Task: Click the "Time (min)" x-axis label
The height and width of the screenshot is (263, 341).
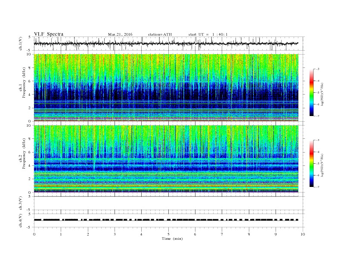Action: tap(172, 239)
